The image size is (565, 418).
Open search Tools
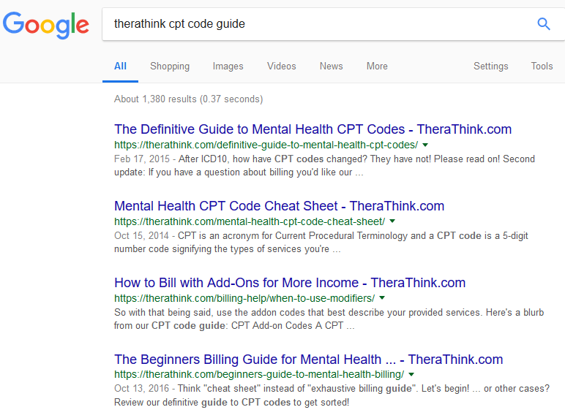coord(542,66)
